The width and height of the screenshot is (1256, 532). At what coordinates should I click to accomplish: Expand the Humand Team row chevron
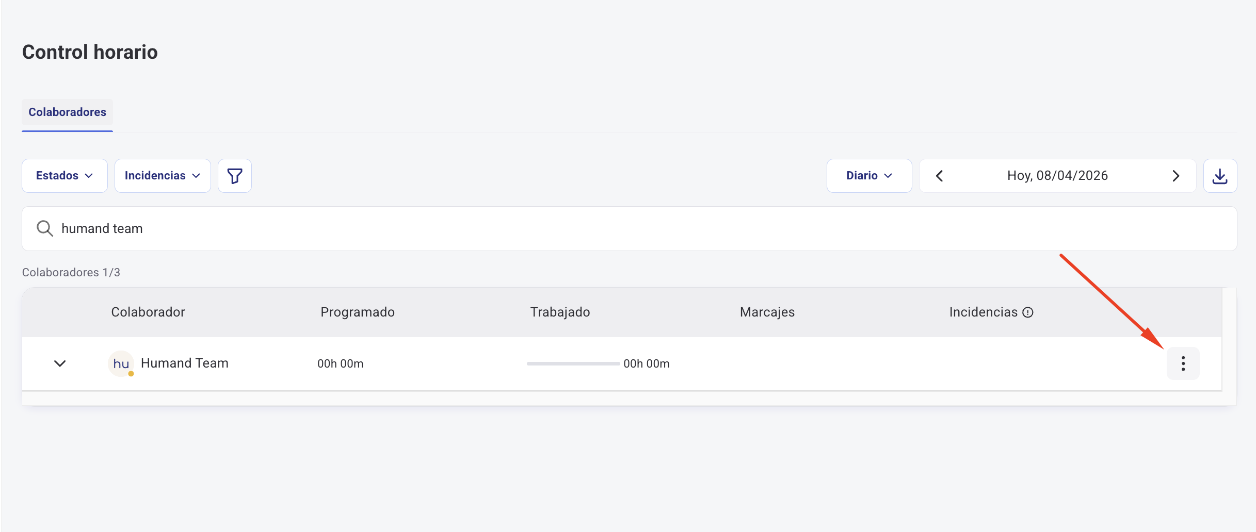pos(60,363)
